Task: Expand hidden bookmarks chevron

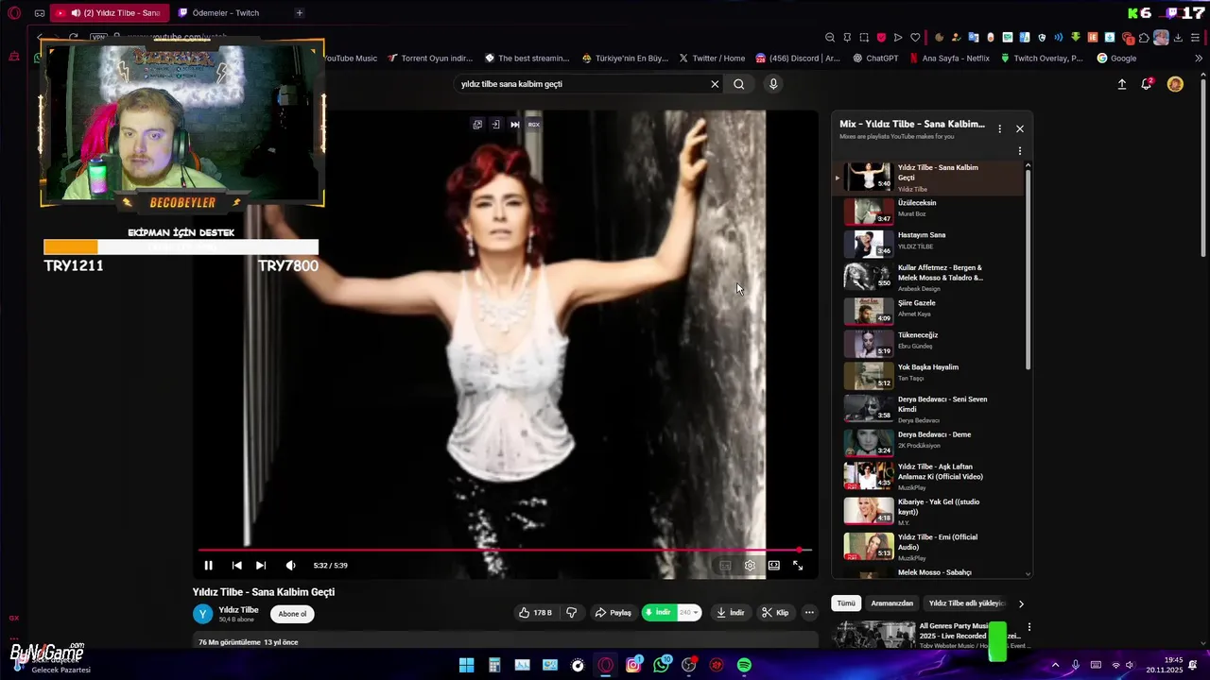Action: tap(1200, 59)
